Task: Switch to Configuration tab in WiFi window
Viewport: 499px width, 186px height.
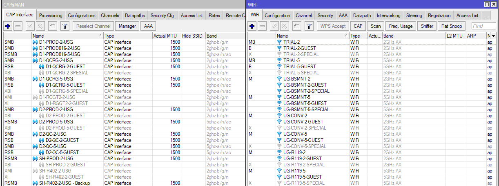Action: click(x=277, y=16)
